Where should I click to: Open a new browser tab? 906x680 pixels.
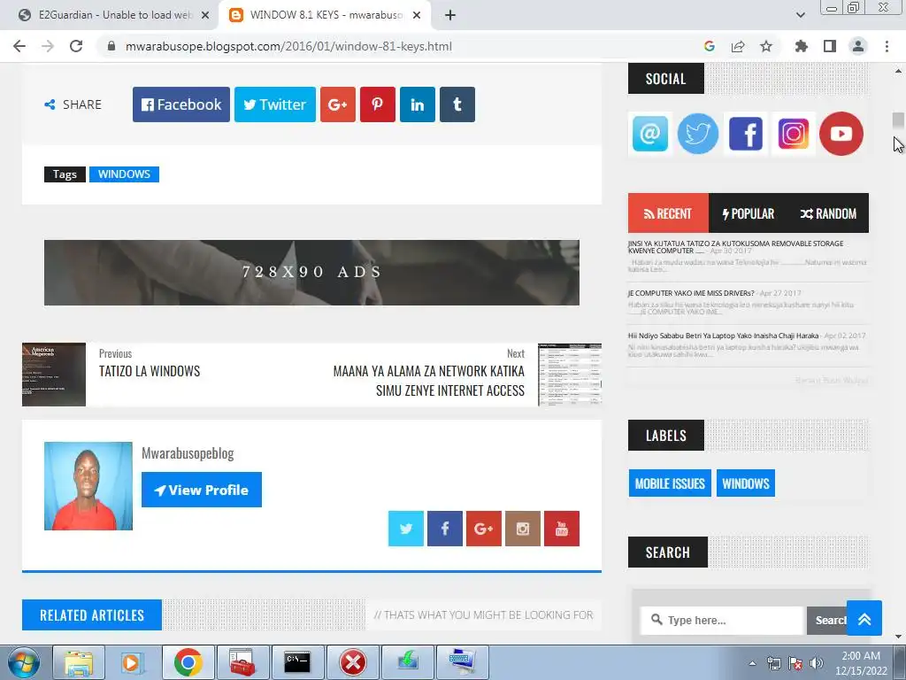[x=450, y=15]
